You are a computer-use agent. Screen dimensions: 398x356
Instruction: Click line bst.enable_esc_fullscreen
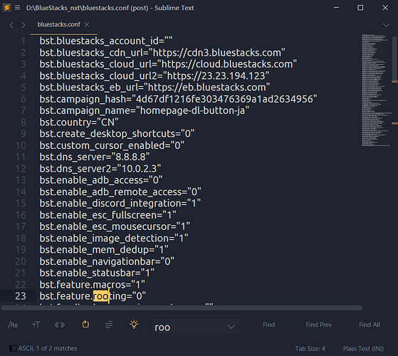(108, 215)
